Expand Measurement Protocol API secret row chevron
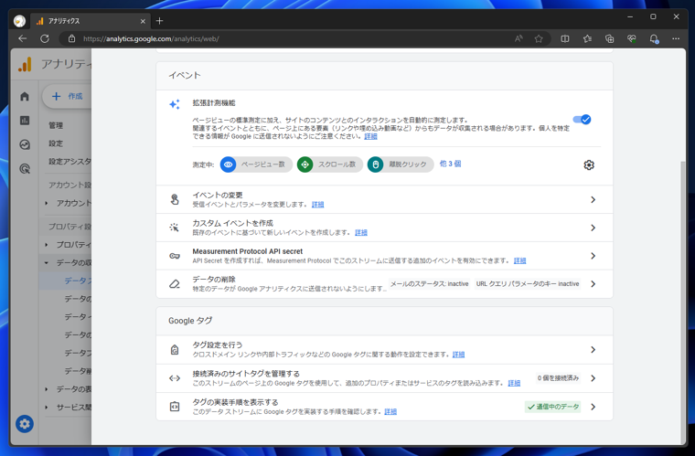 (x=593, y=256)
